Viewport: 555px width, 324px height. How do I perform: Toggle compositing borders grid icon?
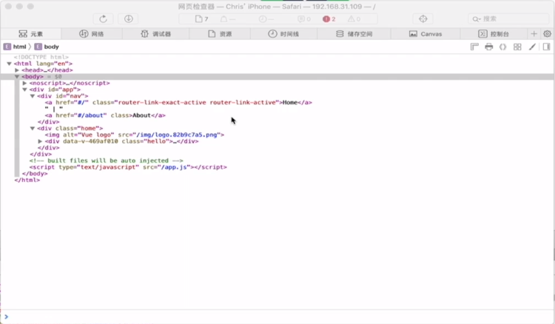pos(517,47)
